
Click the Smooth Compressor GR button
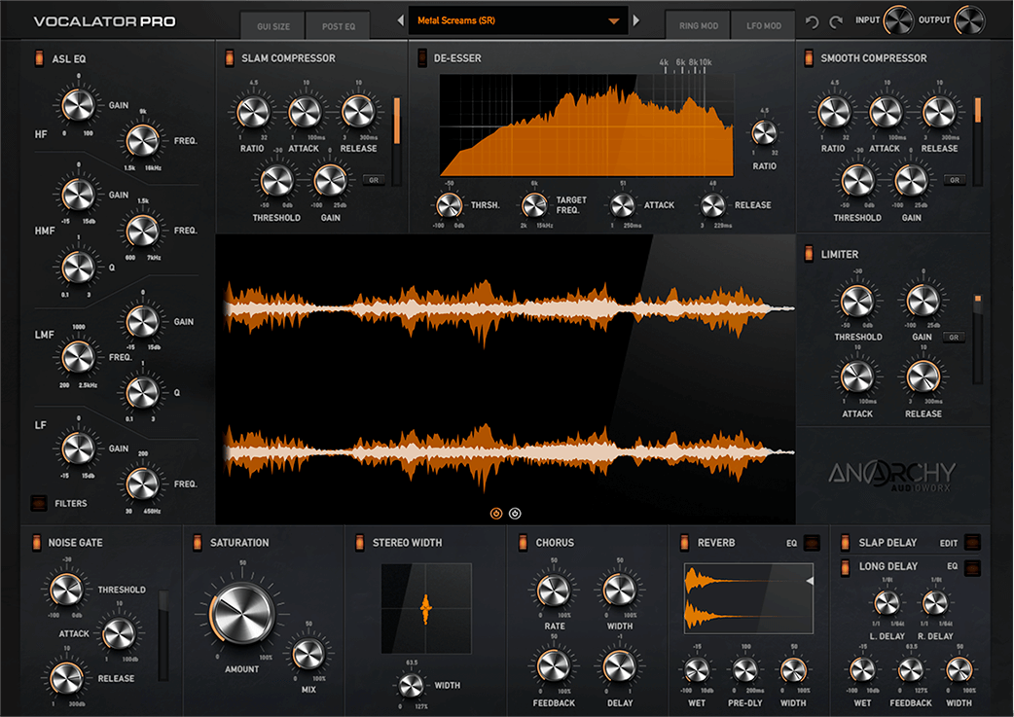point(955,180)
